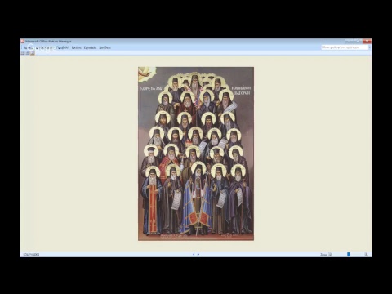Go to the previous picture
Viewport: 392px width, 294px height.
(194, 254)
